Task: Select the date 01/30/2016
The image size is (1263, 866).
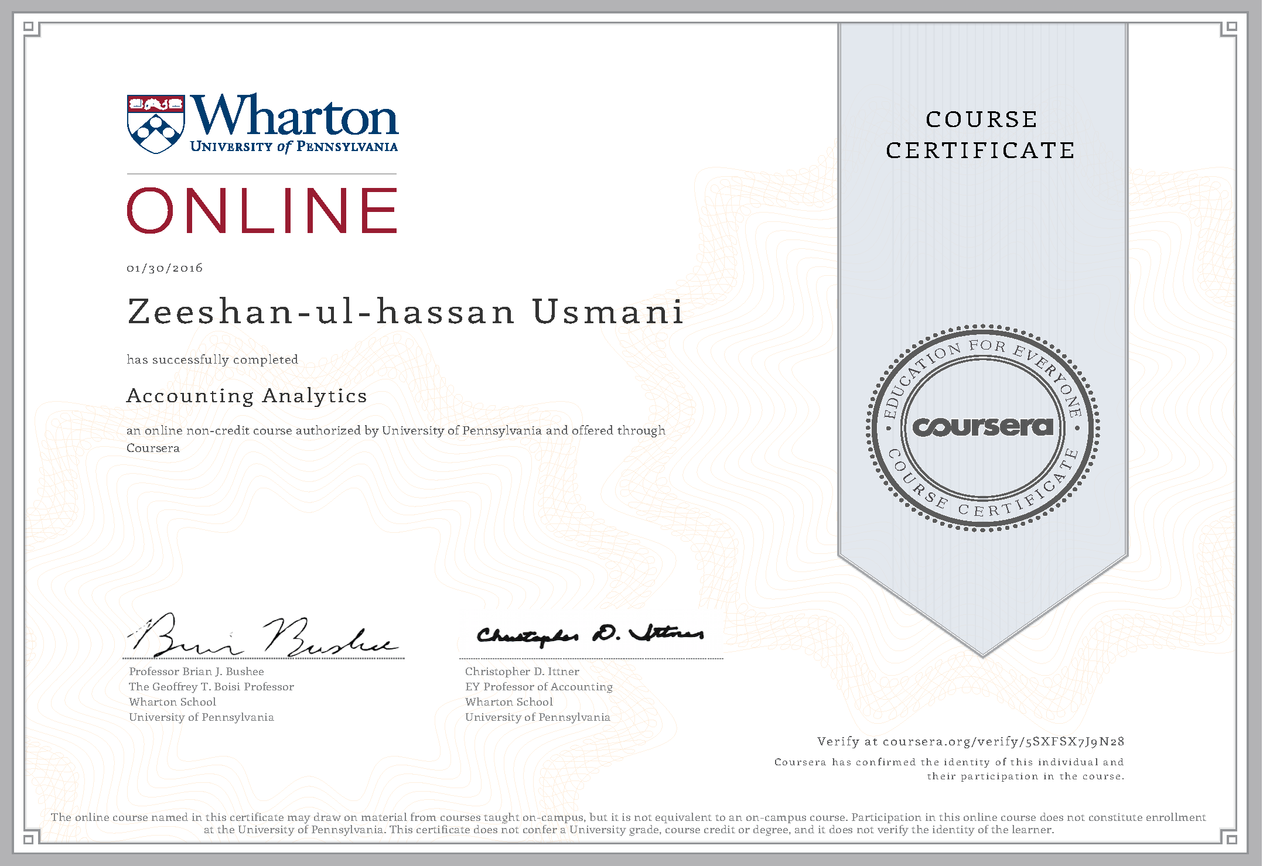Action: pos(165,268)
